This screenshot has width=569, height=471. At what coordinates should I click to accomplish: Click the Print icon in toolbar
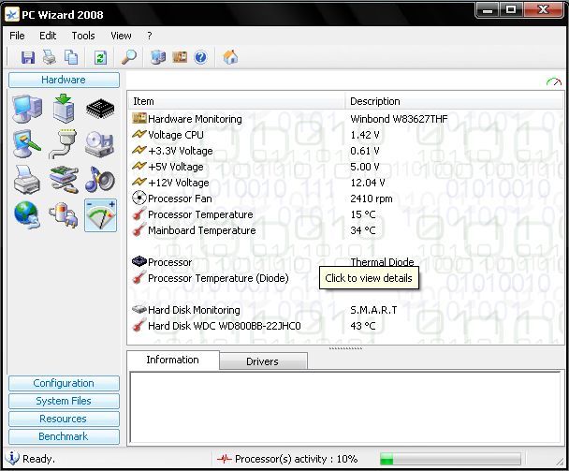[50, 57]
